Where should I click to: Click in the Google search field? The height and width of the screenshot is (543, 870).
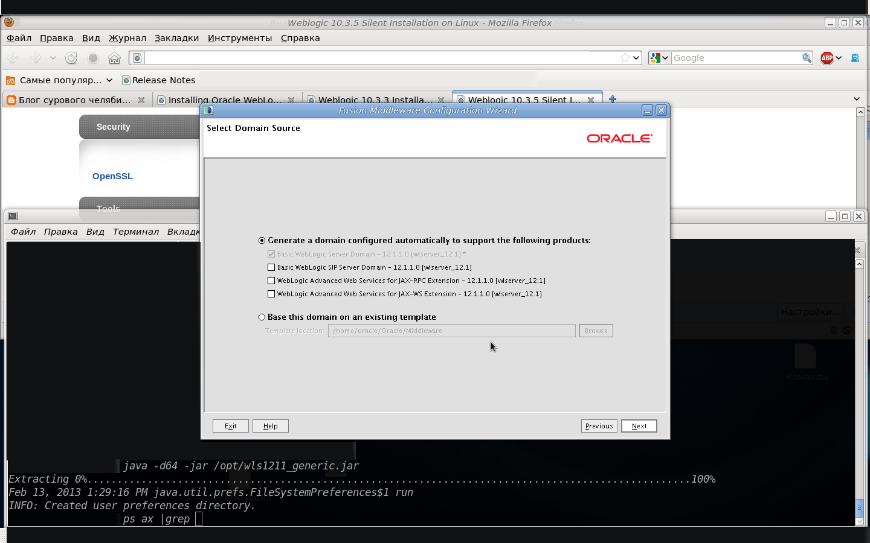click(736, 58)
